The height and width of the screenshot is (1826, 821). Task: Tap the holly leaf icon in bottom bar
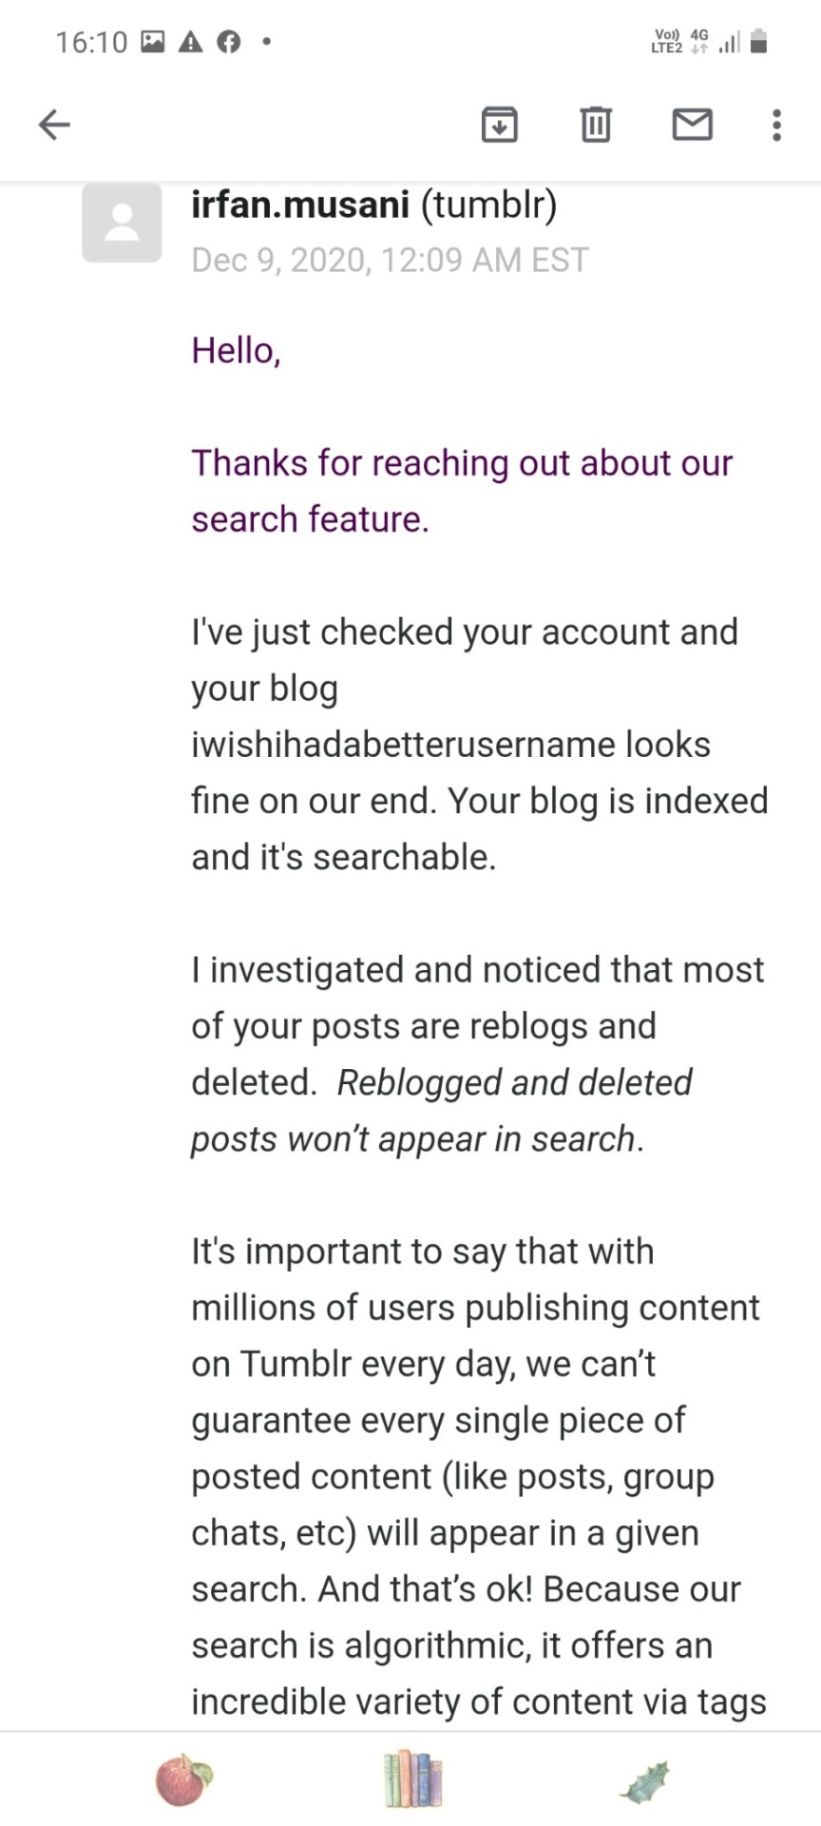pos(646,1780)
